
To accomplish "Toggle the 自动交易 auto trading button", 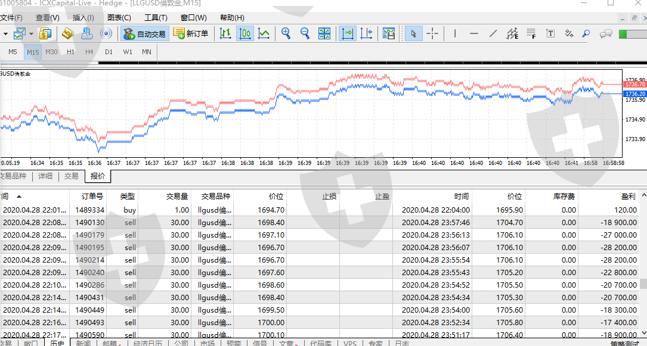I will 144,33.
